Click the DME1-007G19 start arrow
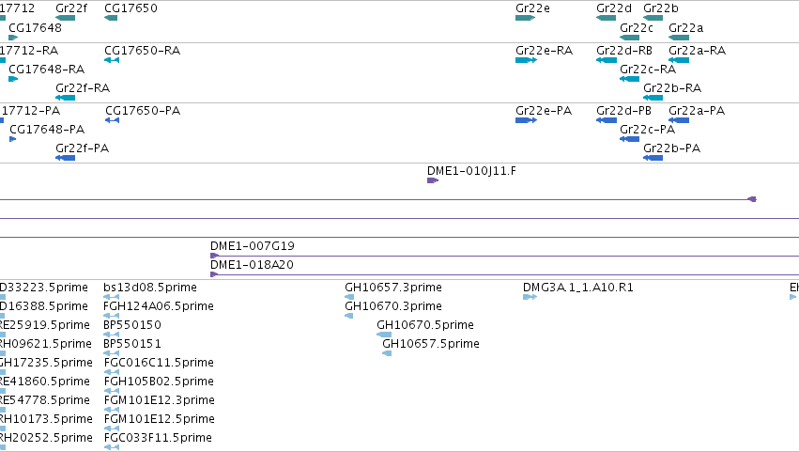 tap(214, 256)
